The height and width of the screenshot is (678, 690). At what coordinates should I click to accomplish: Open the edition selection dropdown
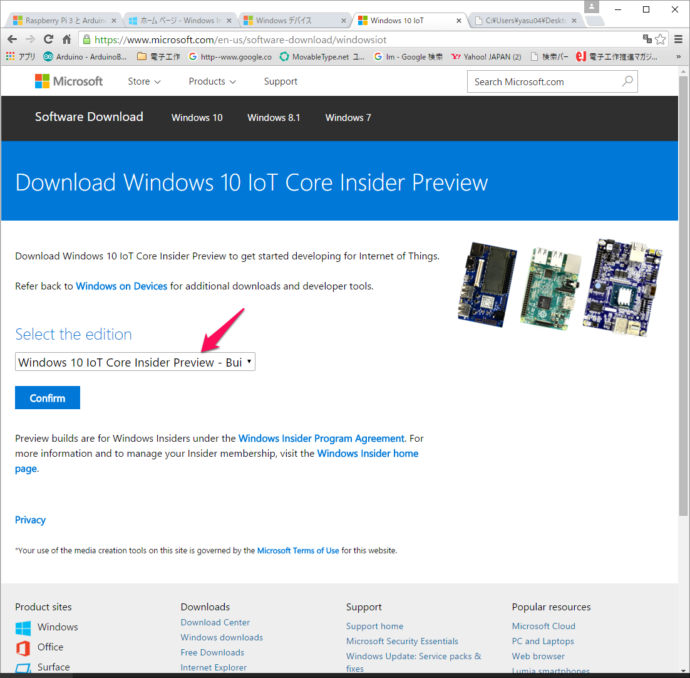(x=135, y=362)
